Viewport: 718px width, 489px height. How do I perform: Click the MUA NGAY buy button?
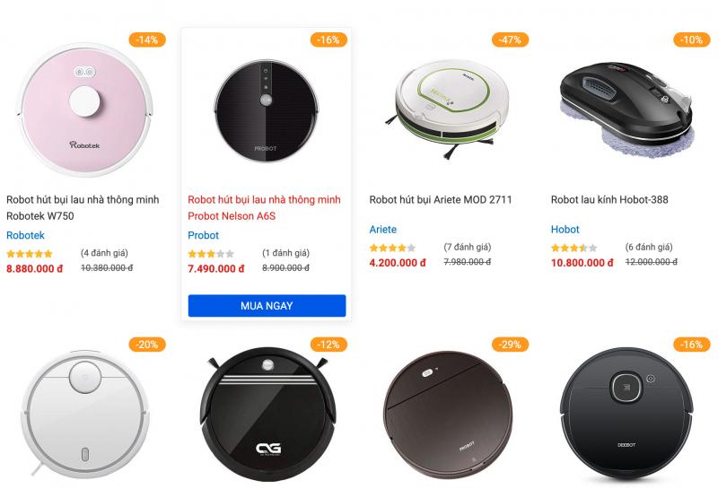point(267,305)
